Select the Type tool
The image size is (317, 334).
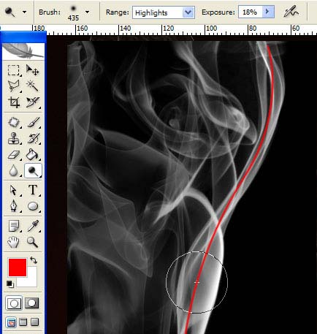coord(33,190)
